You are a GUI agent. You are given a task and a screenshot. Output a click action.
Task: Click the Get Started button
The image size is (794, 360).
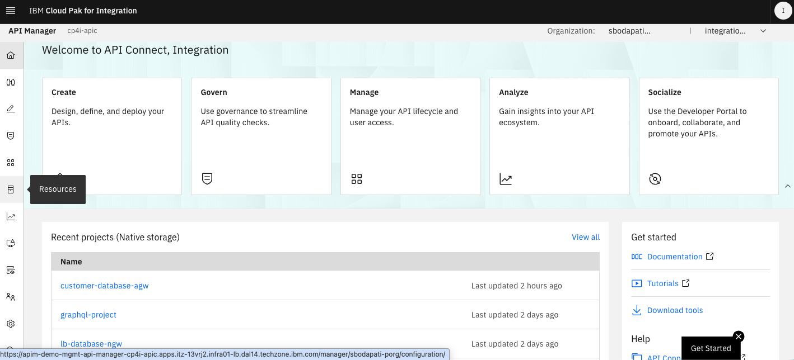(711, 348)
